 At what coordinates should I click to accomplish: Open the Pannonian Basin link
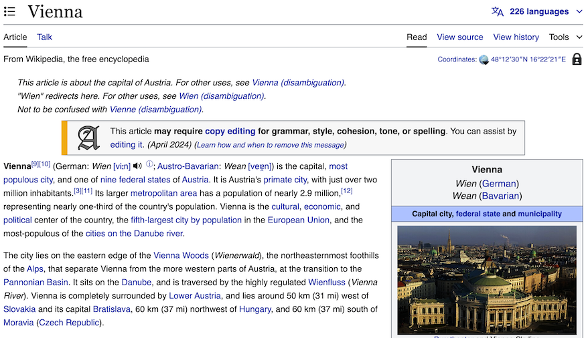coord(36,282)
